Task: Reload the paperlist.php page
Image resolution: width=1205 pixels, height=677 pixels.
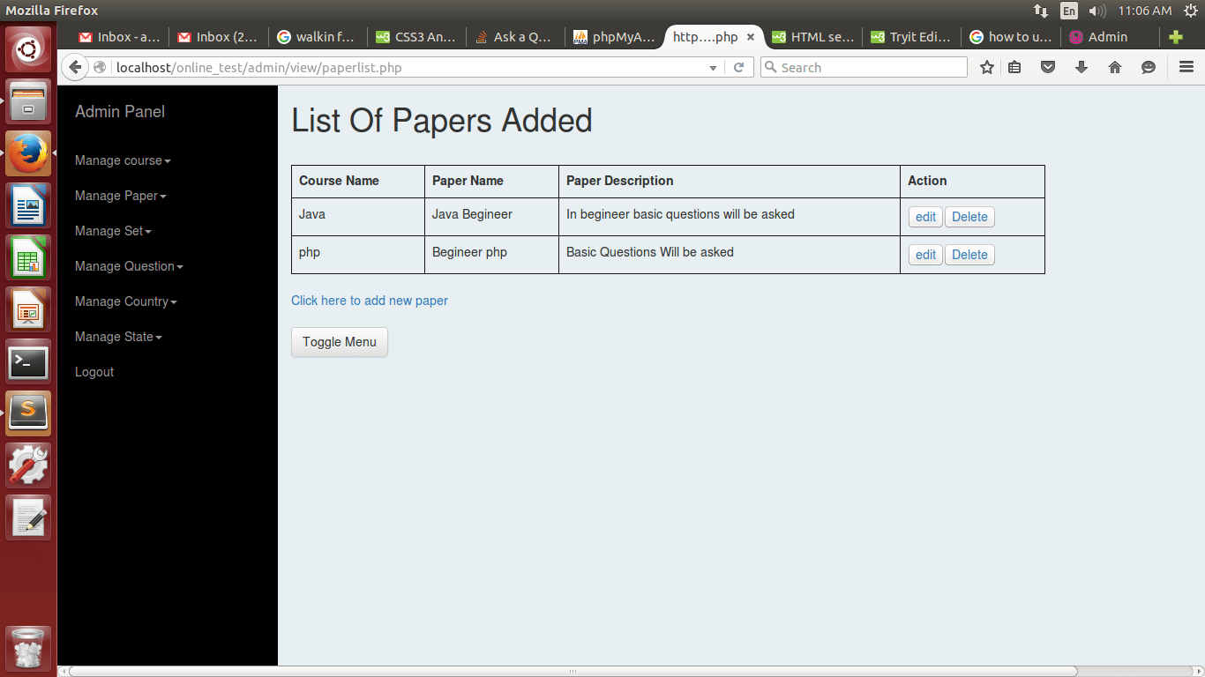Action: click(x=738, y=67)
